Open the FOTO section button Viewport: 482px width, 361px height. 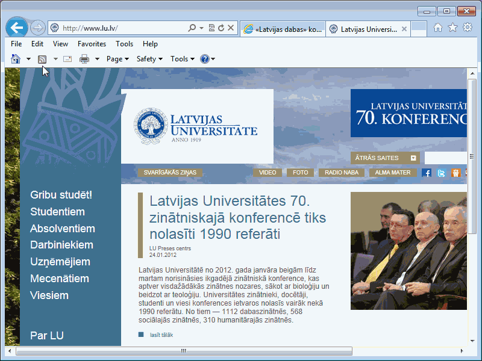tap(300, 173)
